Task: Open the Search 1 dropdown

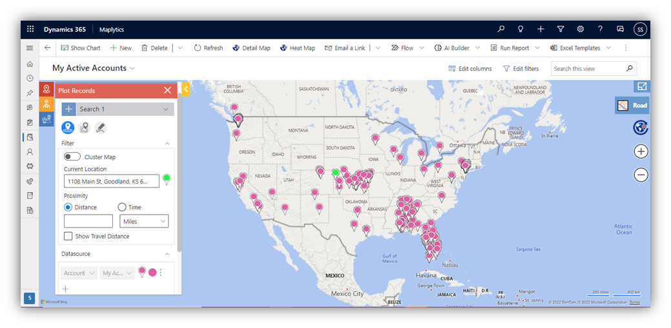Action: click(x=125, y=109)
